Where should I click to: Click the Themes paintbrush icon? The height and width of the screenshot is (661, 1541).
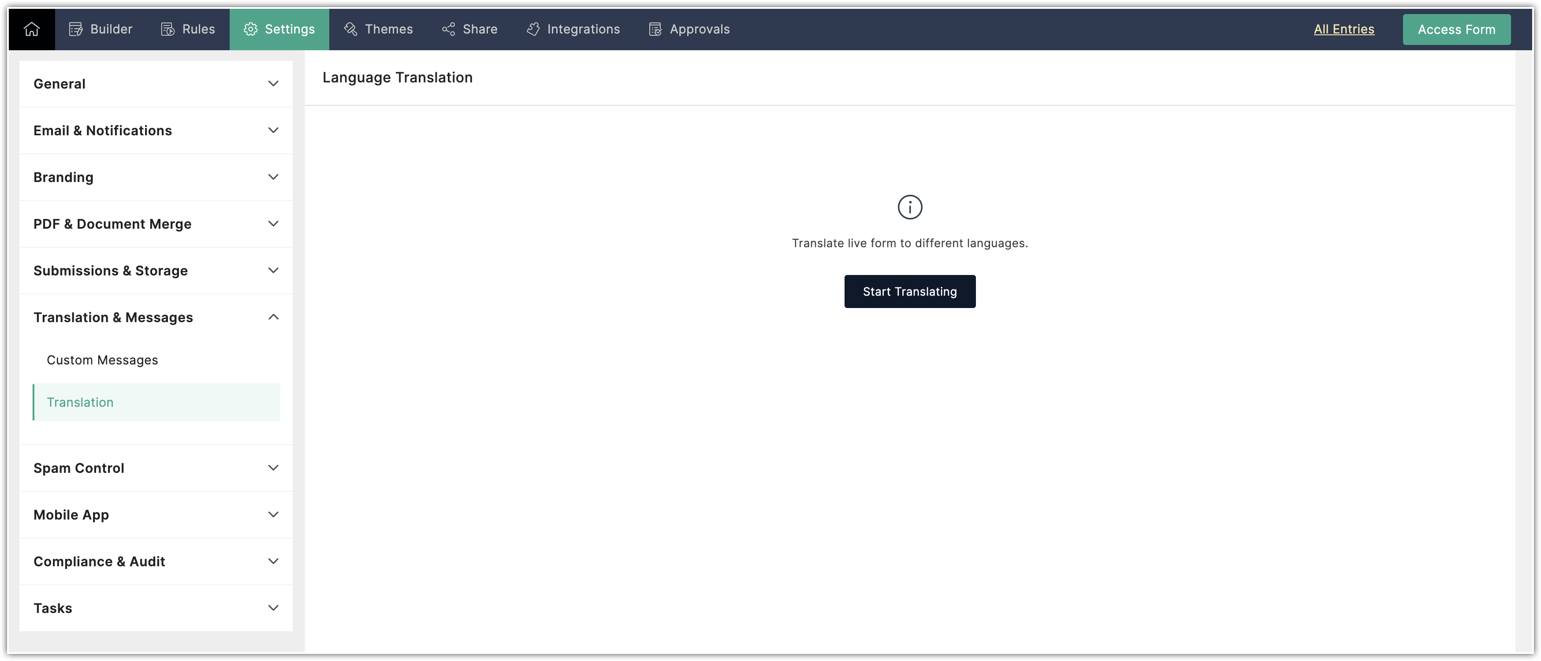tap(350, 30)
